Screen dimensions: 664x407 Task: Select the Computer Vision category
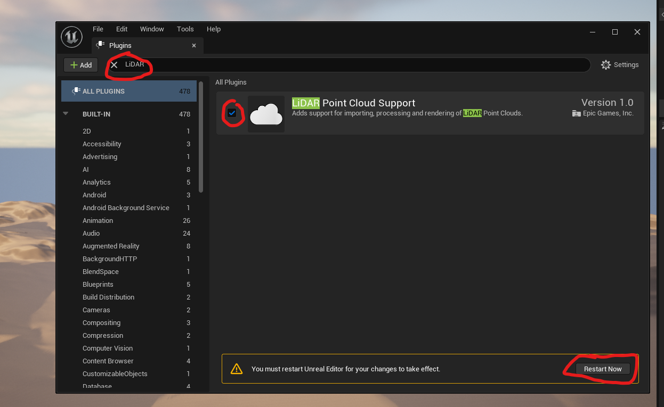(x=129, y=348)
